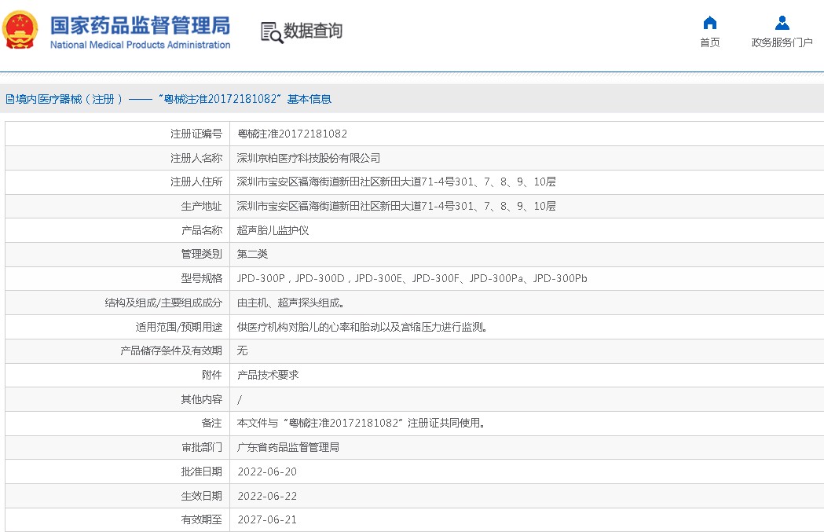Click the 数据查询 heading text

pyautogui.click(x=313, y=31)
